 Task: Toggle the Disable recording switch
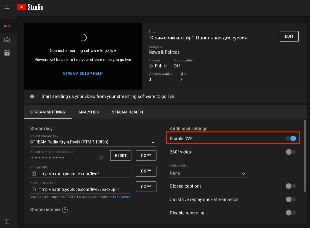291,213
